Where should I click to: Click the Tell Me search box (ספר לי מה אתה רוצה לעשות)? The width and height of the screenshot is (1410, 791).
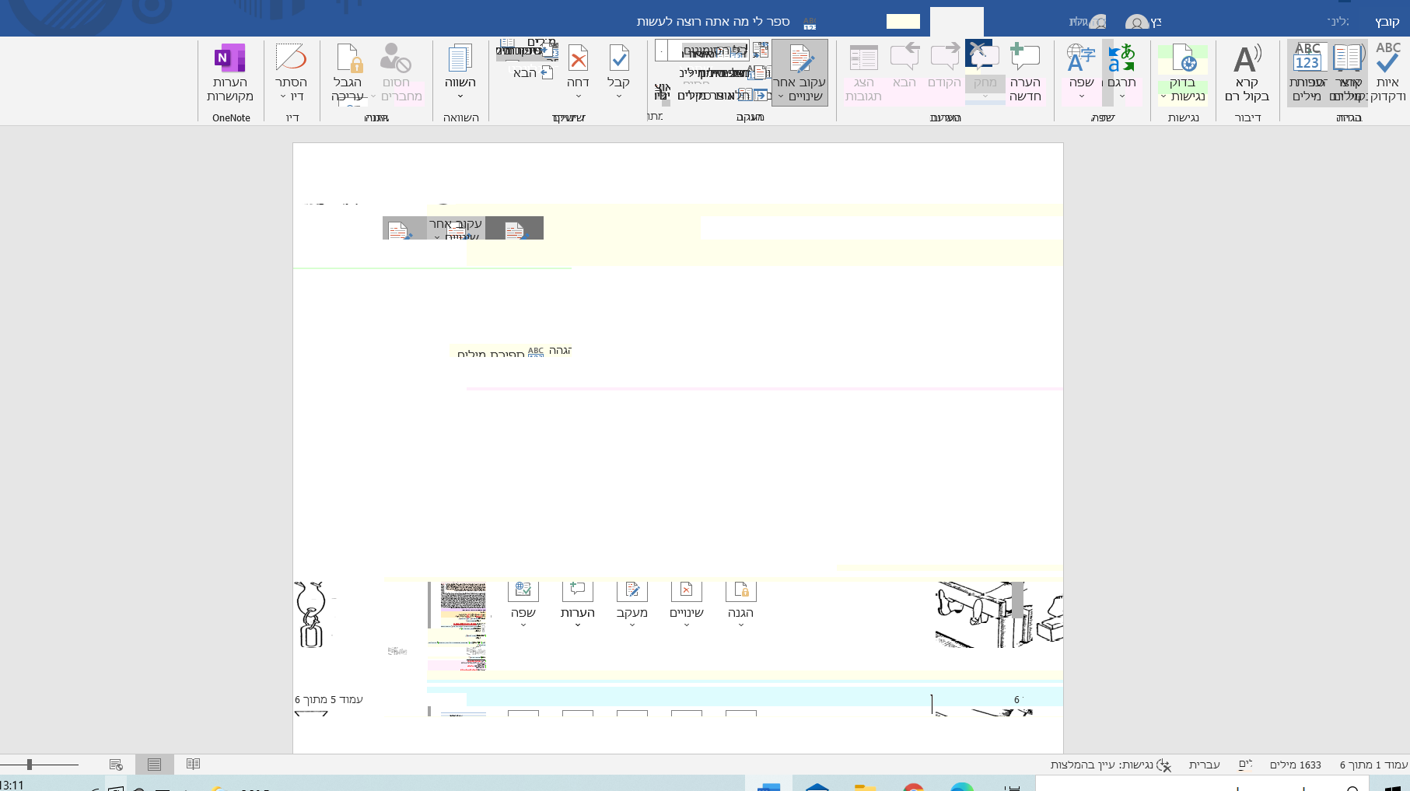(713, 22)
